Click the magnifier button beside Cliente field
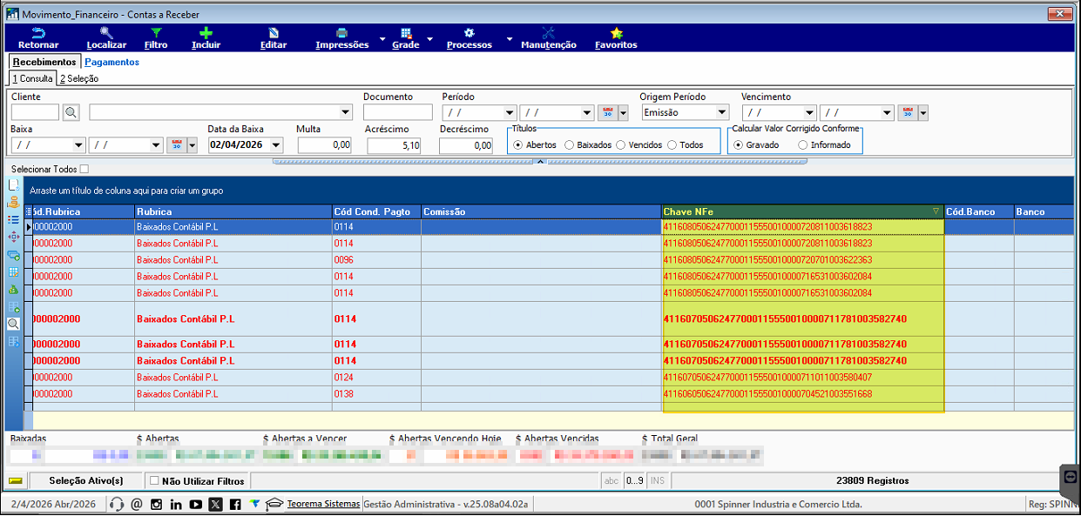The image size is (1081, 516). coord(71,112)
